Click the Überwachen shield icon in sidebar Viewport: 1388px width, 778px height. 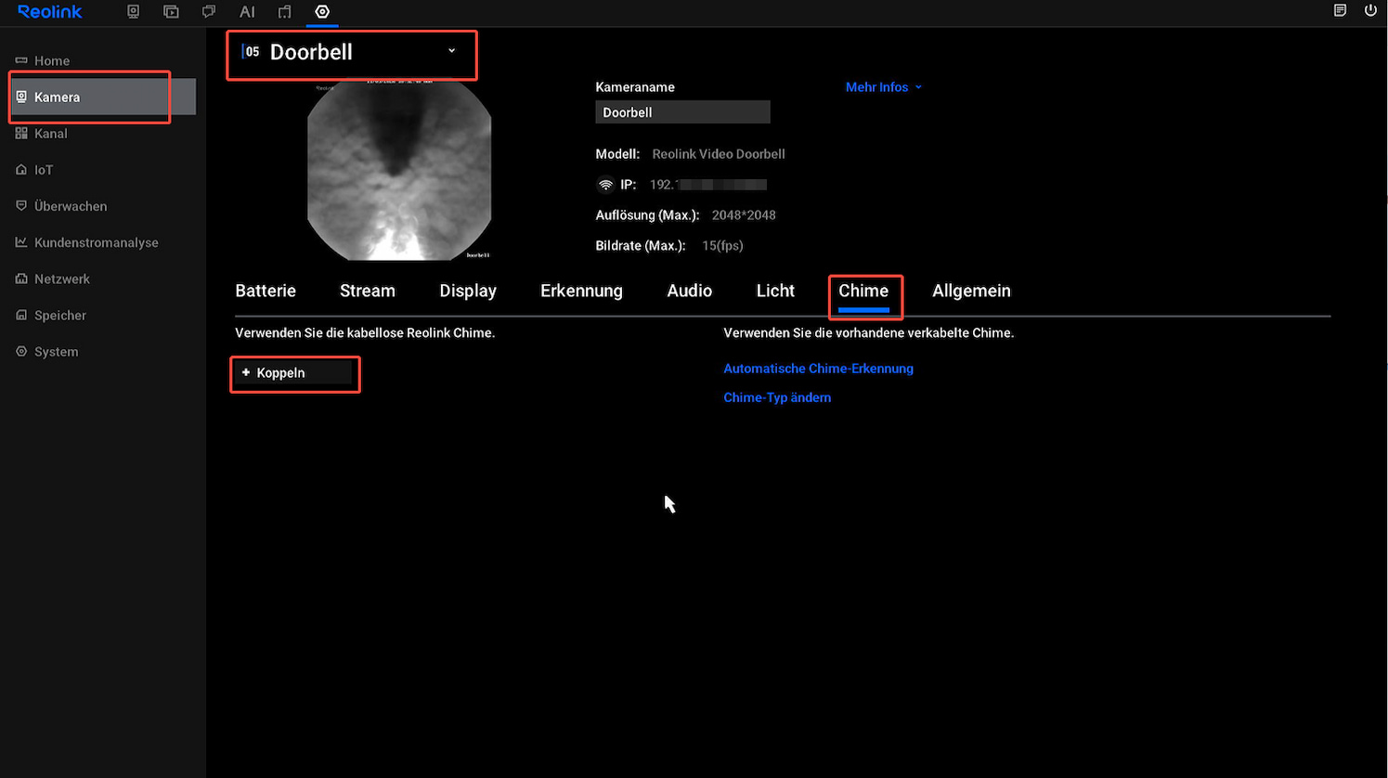[21, 205]
